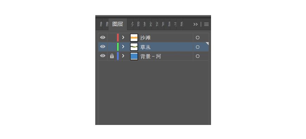Select the 背景－河 layer name
Viewport: 306px width, 139px height.
tap(151, 57)
